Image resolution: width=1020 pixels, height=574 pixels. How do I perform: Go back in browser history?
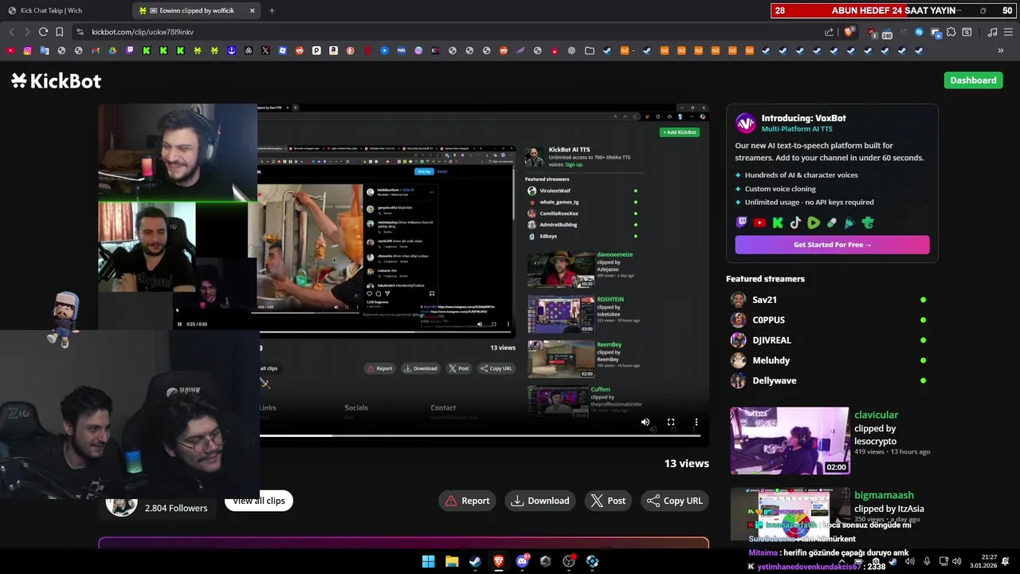(x=11, y=32)
